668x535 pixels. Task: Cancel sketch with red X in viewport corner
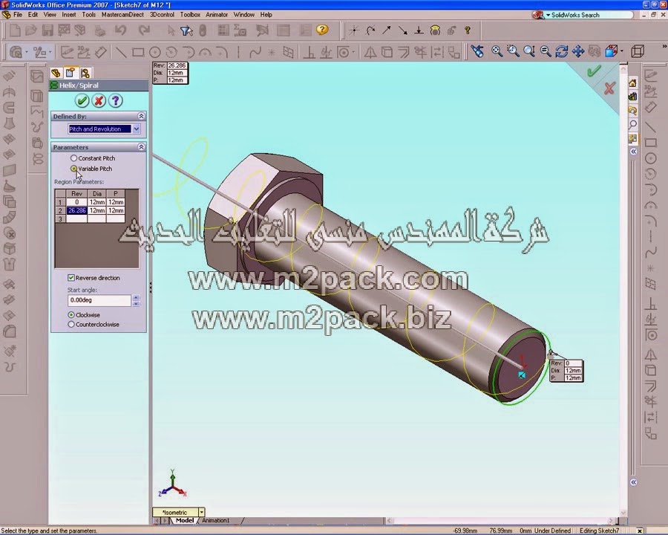(609, 88)
